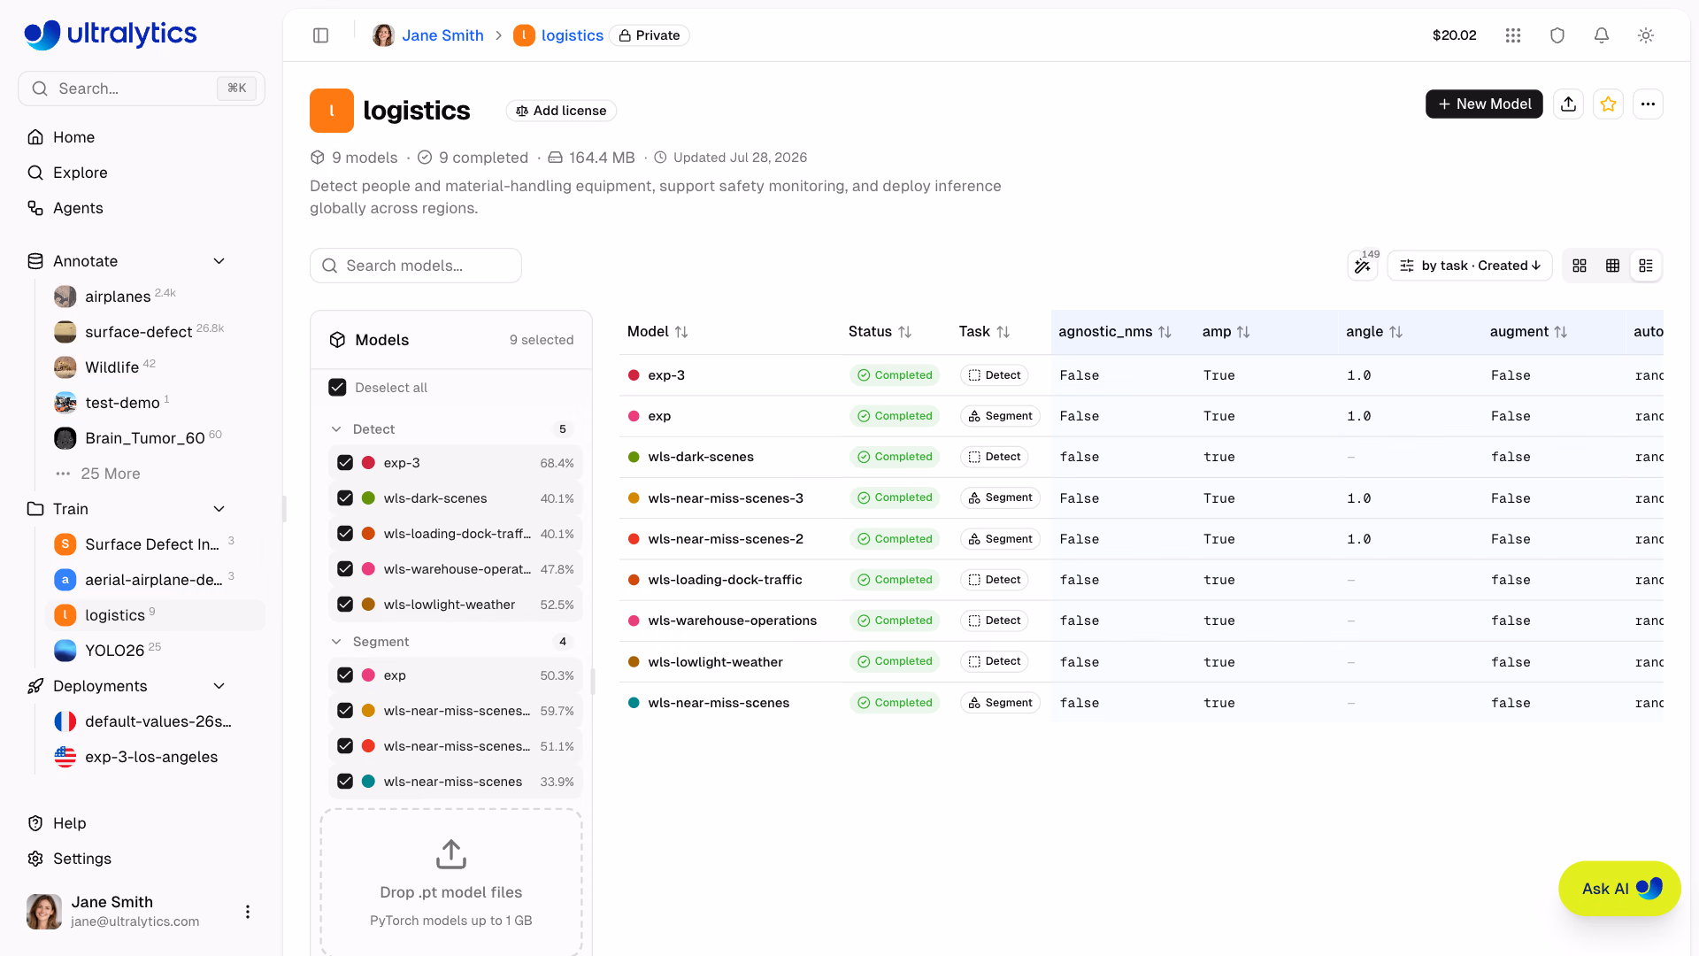
Task: Click the teal dot of wls-near-miss-scenes row
Action: click(x=634, y=703)
